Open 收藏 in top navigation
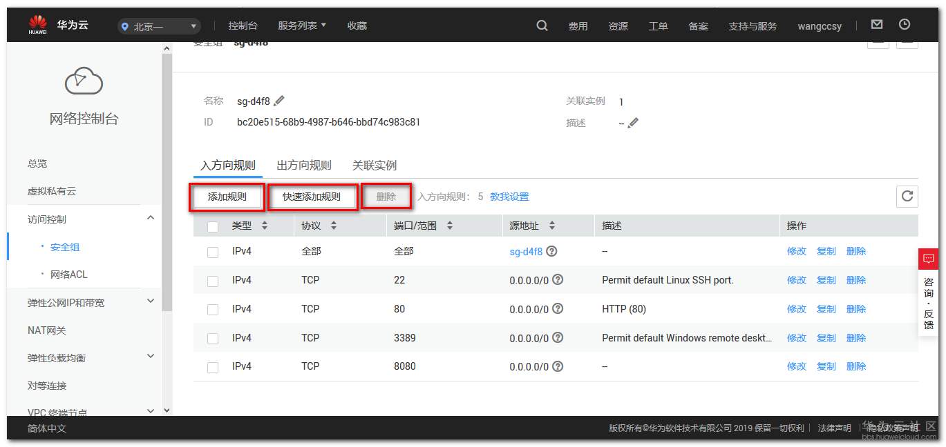Screen dimensions: 946x447 coord(357,26)
